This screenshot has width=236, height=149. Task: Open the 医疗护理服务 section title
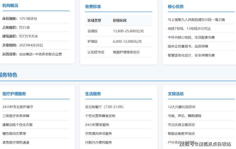pyautogui.click(x=14, y=94)
